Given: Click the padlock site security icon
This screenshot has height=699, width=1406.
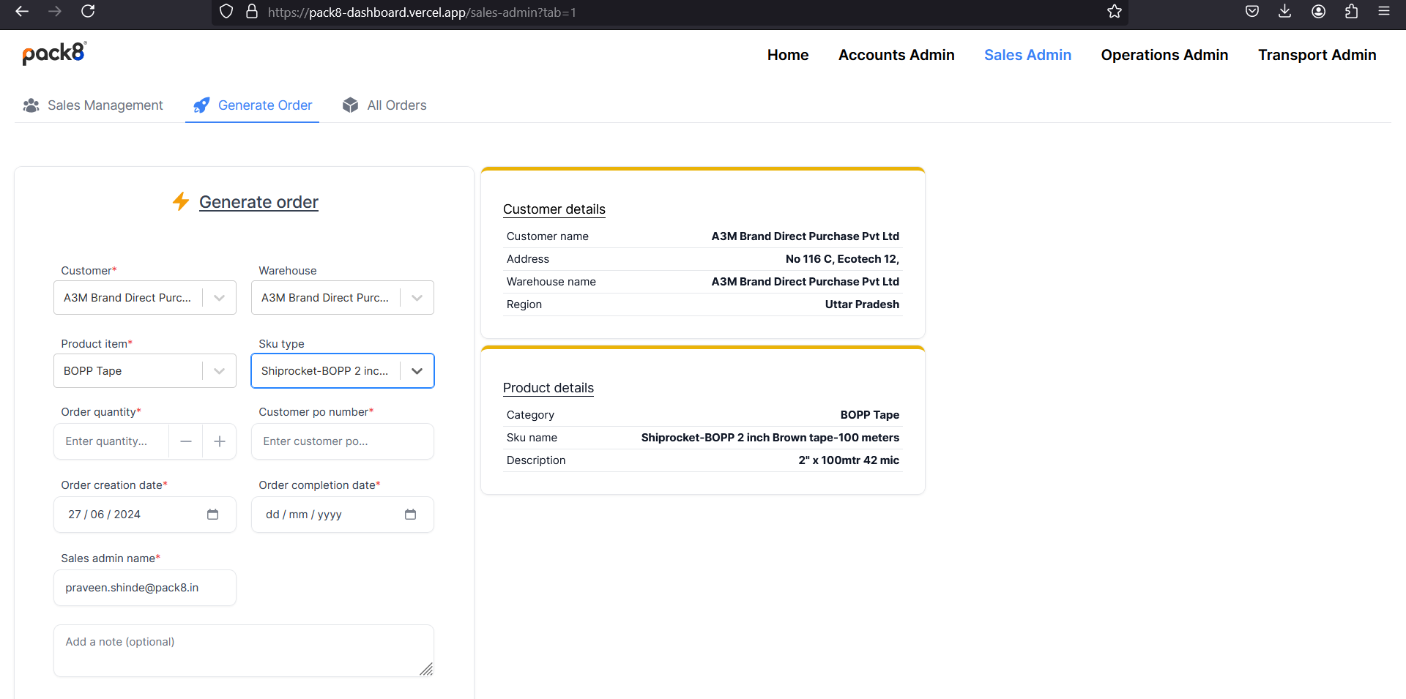Looking at the screenshot, I should [x=252, y=12].
